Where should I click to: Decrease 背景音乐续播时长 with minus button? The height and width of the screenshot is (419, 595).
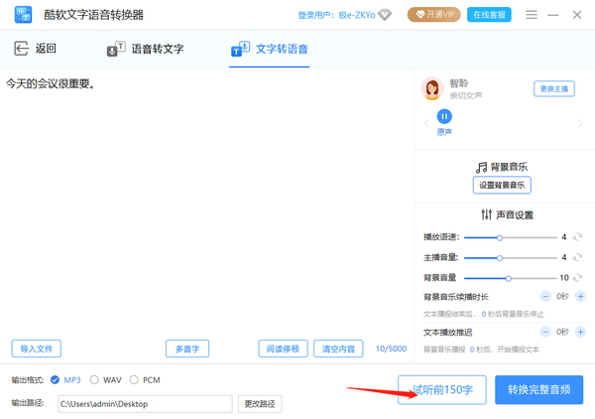point(545,296)
